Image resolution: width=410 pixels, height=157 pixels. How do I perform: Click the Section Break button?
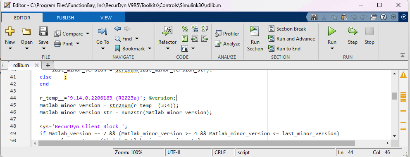click(x=287, y=29)
